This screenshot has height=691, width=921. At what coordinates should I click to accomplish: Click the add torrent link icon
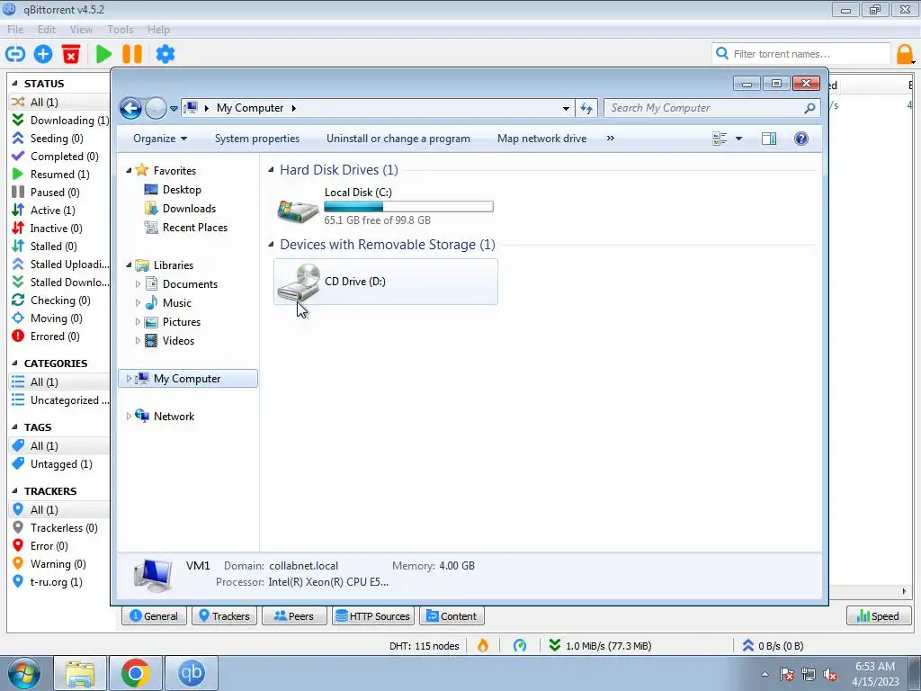click(x=15, y=54)
